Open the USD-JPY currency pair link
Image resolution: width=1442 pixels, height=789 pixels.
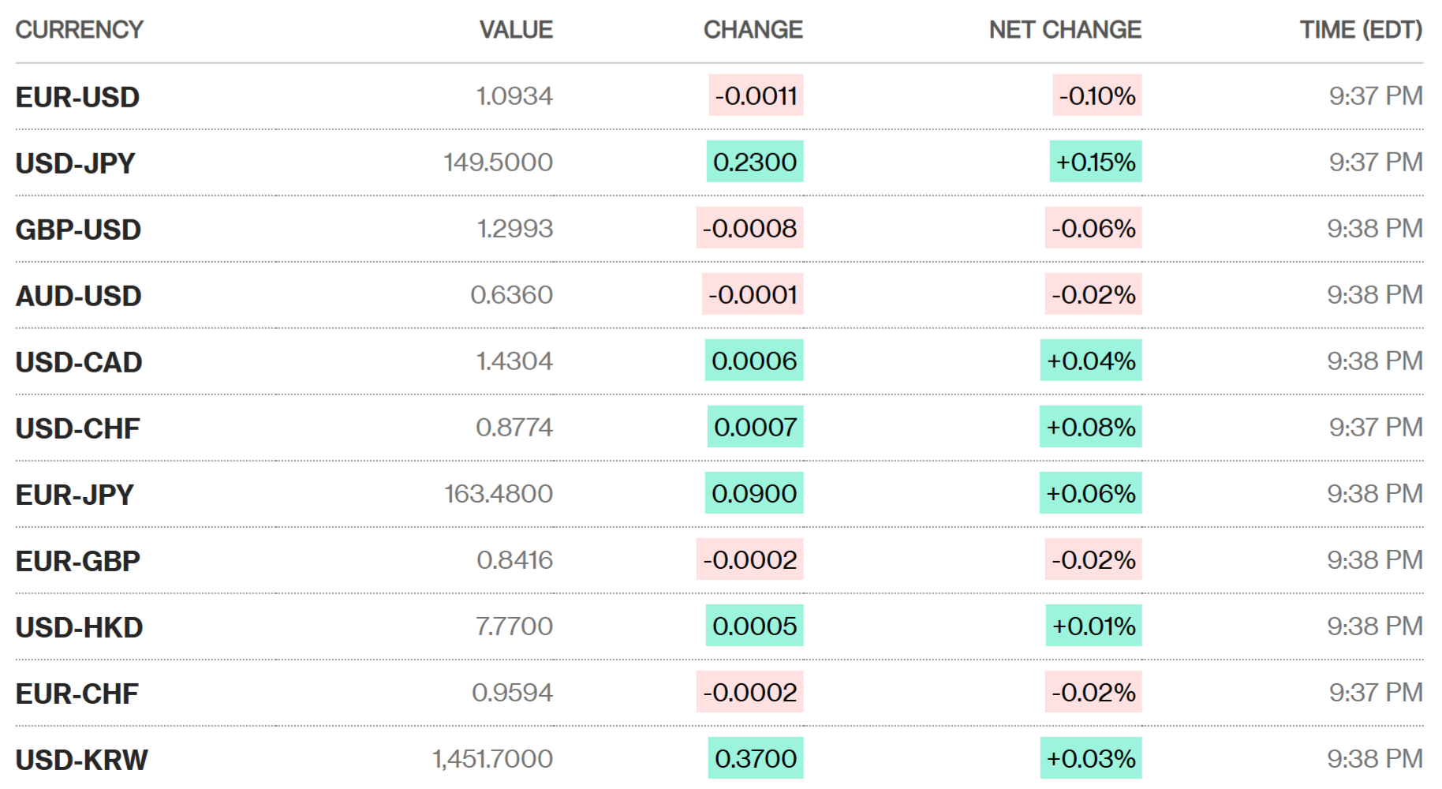[75, 163]
